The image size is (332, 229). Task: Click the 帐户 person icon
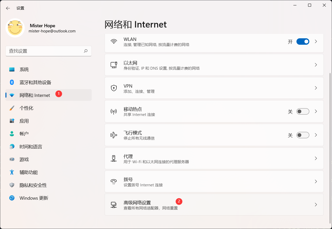click(12, 134)
